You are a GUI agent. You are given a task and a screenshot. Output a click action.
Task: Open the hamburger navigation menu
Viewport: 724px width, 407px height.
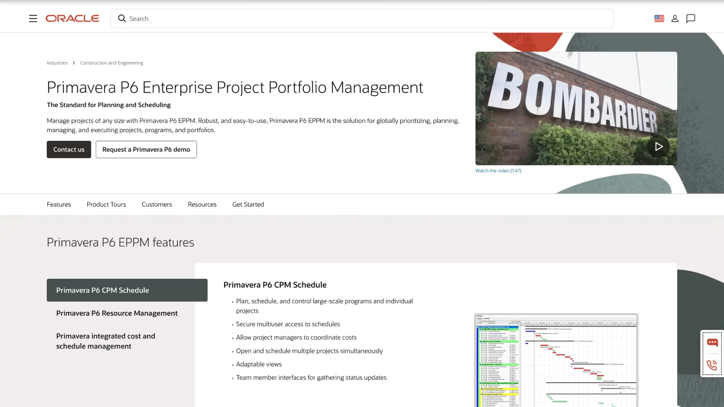33,18
